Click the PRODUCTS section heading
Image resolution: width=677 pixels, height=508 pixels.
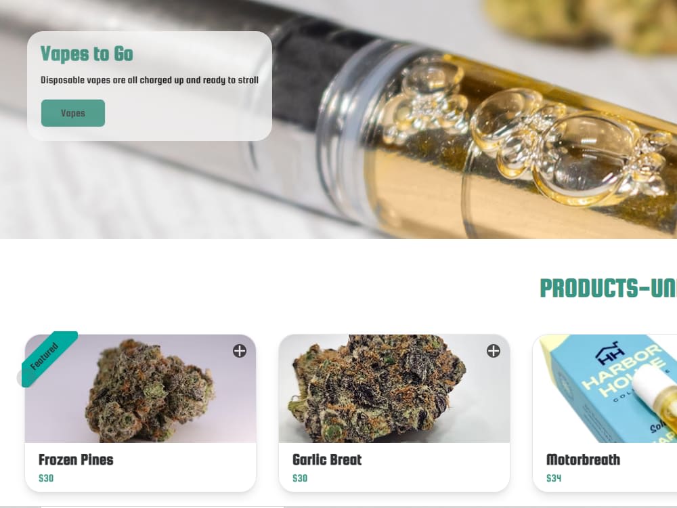pyautogui.click(x=609, y=288)
